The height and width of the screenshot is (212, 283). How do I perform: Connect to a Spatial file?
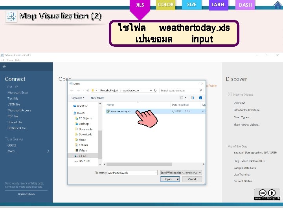(x=15, y=122)
